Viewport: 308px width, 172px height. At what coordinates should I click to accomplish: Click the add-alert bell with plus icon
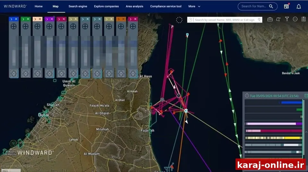click(x=278, y=19)
